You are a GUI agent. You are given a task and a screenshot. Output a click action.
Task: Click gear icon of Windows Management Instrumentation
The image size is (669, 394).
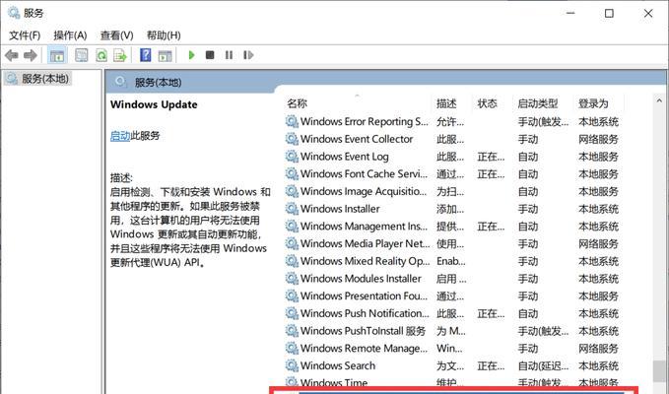(292, 227)
